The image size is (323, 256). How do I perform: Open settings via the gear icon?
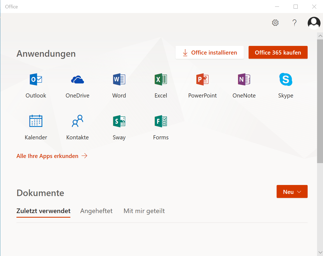[x=275, y=23]
